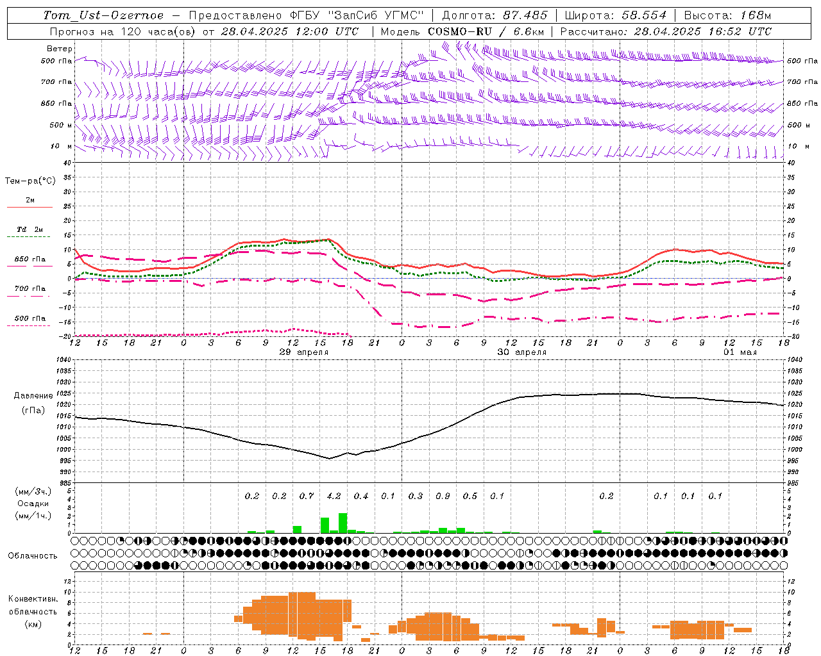Click the 29 апреля date label
821x656 pixels.
click(304, 352)
